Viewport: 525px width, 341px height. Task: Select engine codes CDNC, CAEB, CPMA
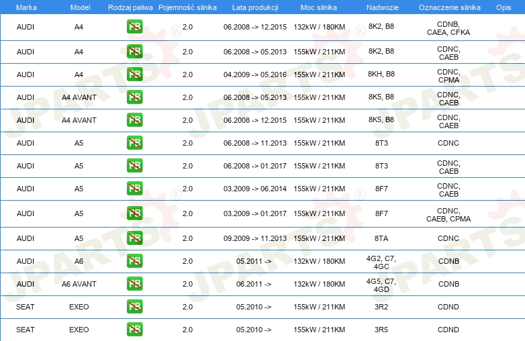click(448, 215)
